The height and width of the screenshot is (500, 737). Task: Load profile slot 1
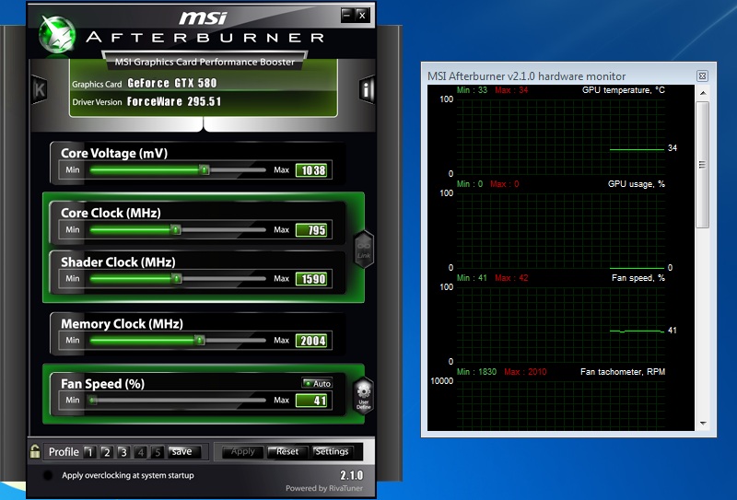click(89, 452)
